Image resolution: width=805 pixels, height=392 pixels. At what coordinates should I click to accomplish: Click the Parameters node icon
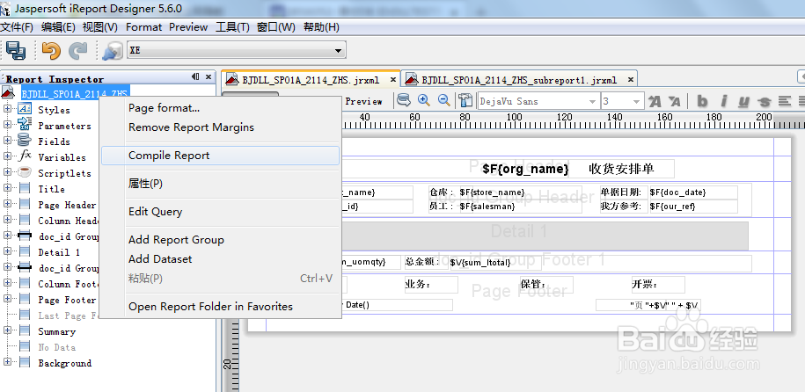pos(24,124)
